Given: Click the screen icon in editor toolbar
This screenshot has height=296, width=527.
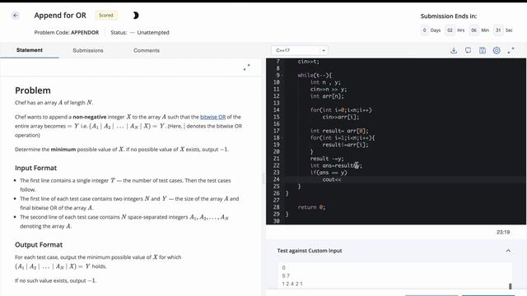Looking at the screenshot, I should [468, 50].
